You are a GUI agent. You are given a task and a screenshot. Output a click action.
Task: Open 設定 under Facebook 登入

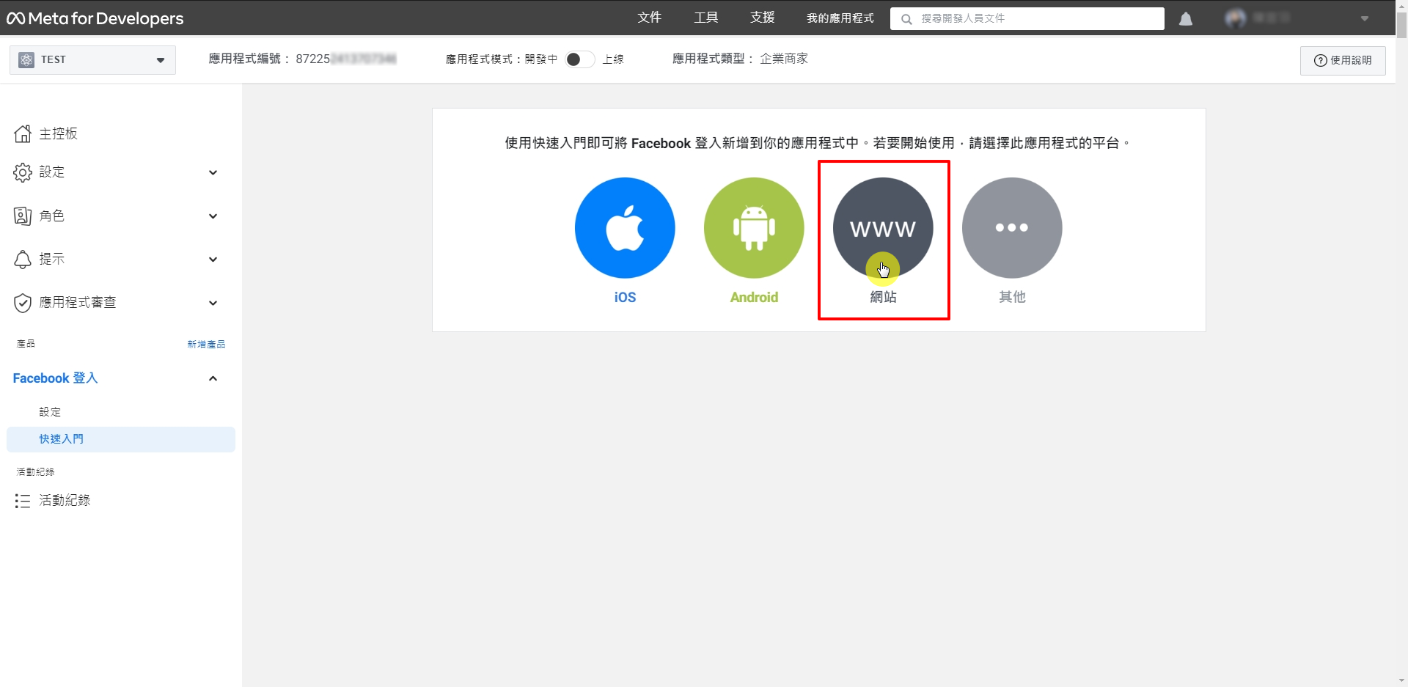coord(50,412)
